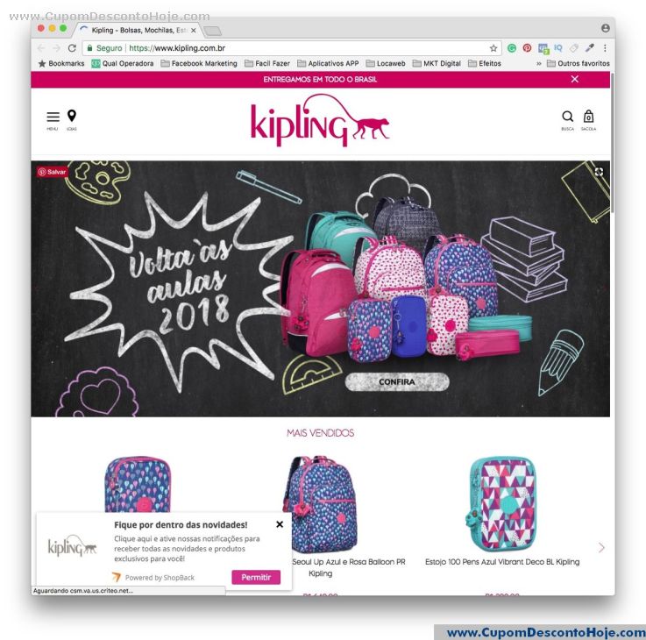Open the Chrome three-dot menu
The image size is (646, 640).
(x=605, y=48)
